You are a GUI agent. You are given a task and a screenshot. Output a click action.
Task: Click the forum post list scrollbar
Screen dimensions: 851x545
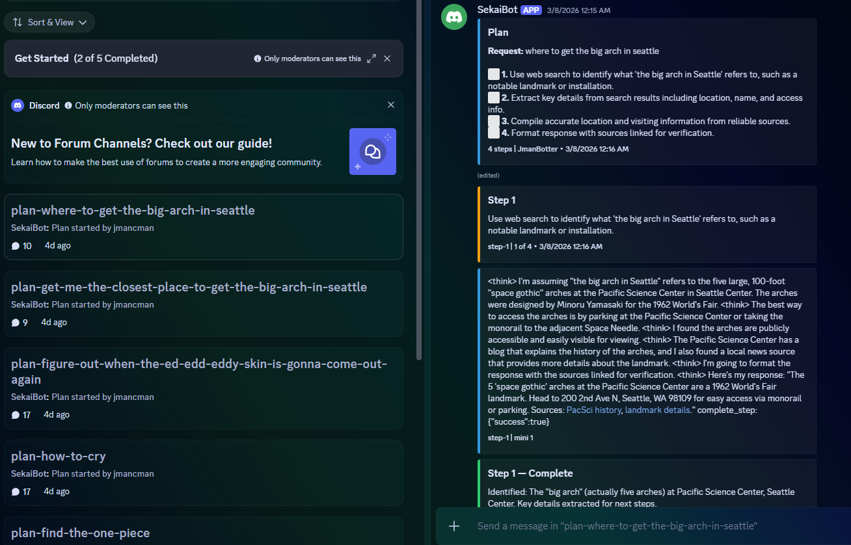[x=419, y=179]
